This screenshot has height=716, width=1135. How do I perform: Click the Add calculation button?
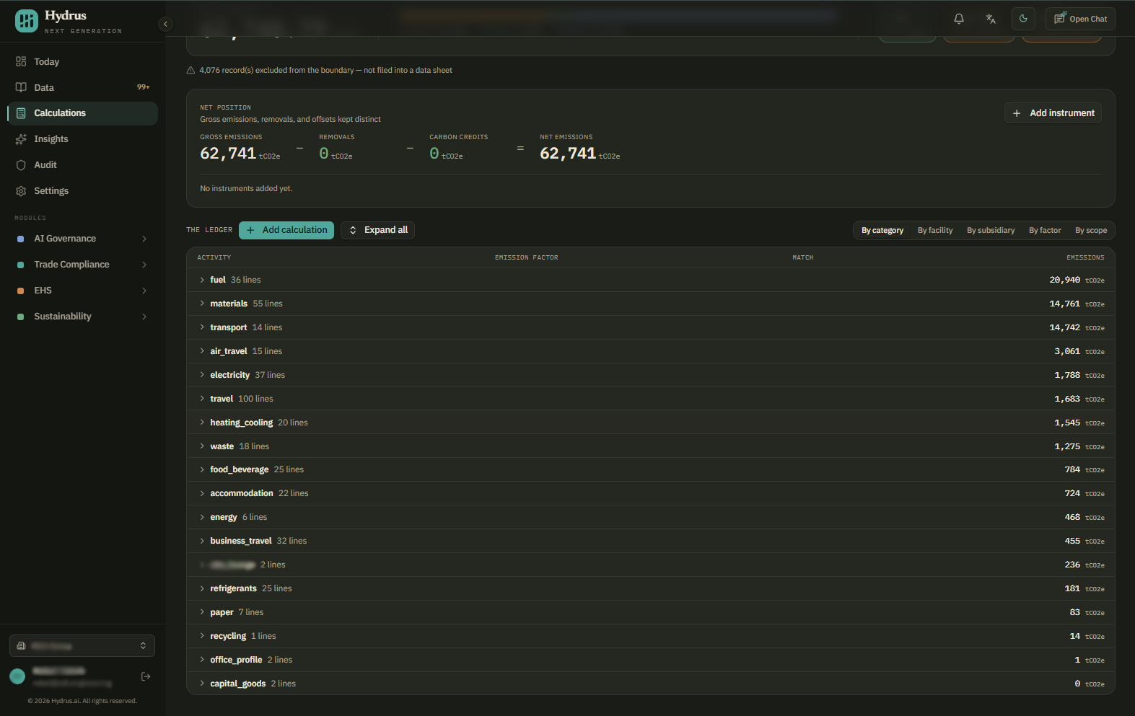pos(286,230)
